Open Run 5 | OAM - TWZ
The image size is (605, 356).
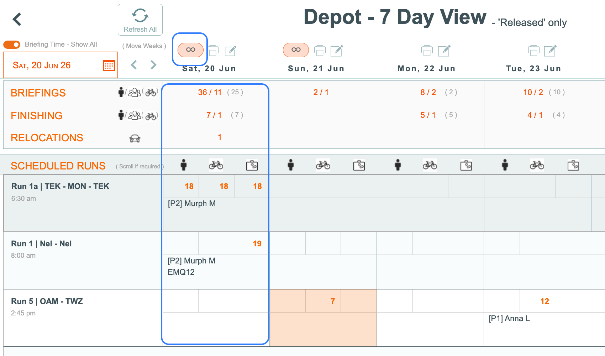tap(47, 302)
